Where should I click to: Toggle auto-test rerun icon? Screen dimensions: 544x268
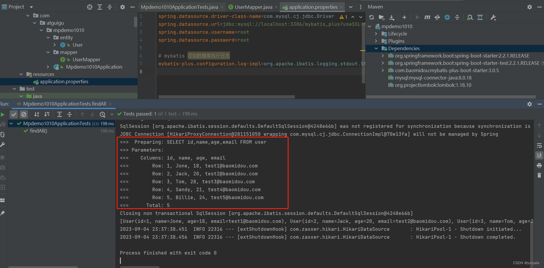[3, 135]
